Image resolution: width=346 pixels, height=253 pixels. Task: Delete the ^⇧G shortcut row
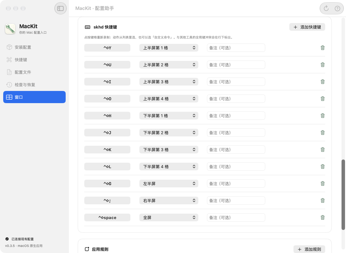(323, 184)
